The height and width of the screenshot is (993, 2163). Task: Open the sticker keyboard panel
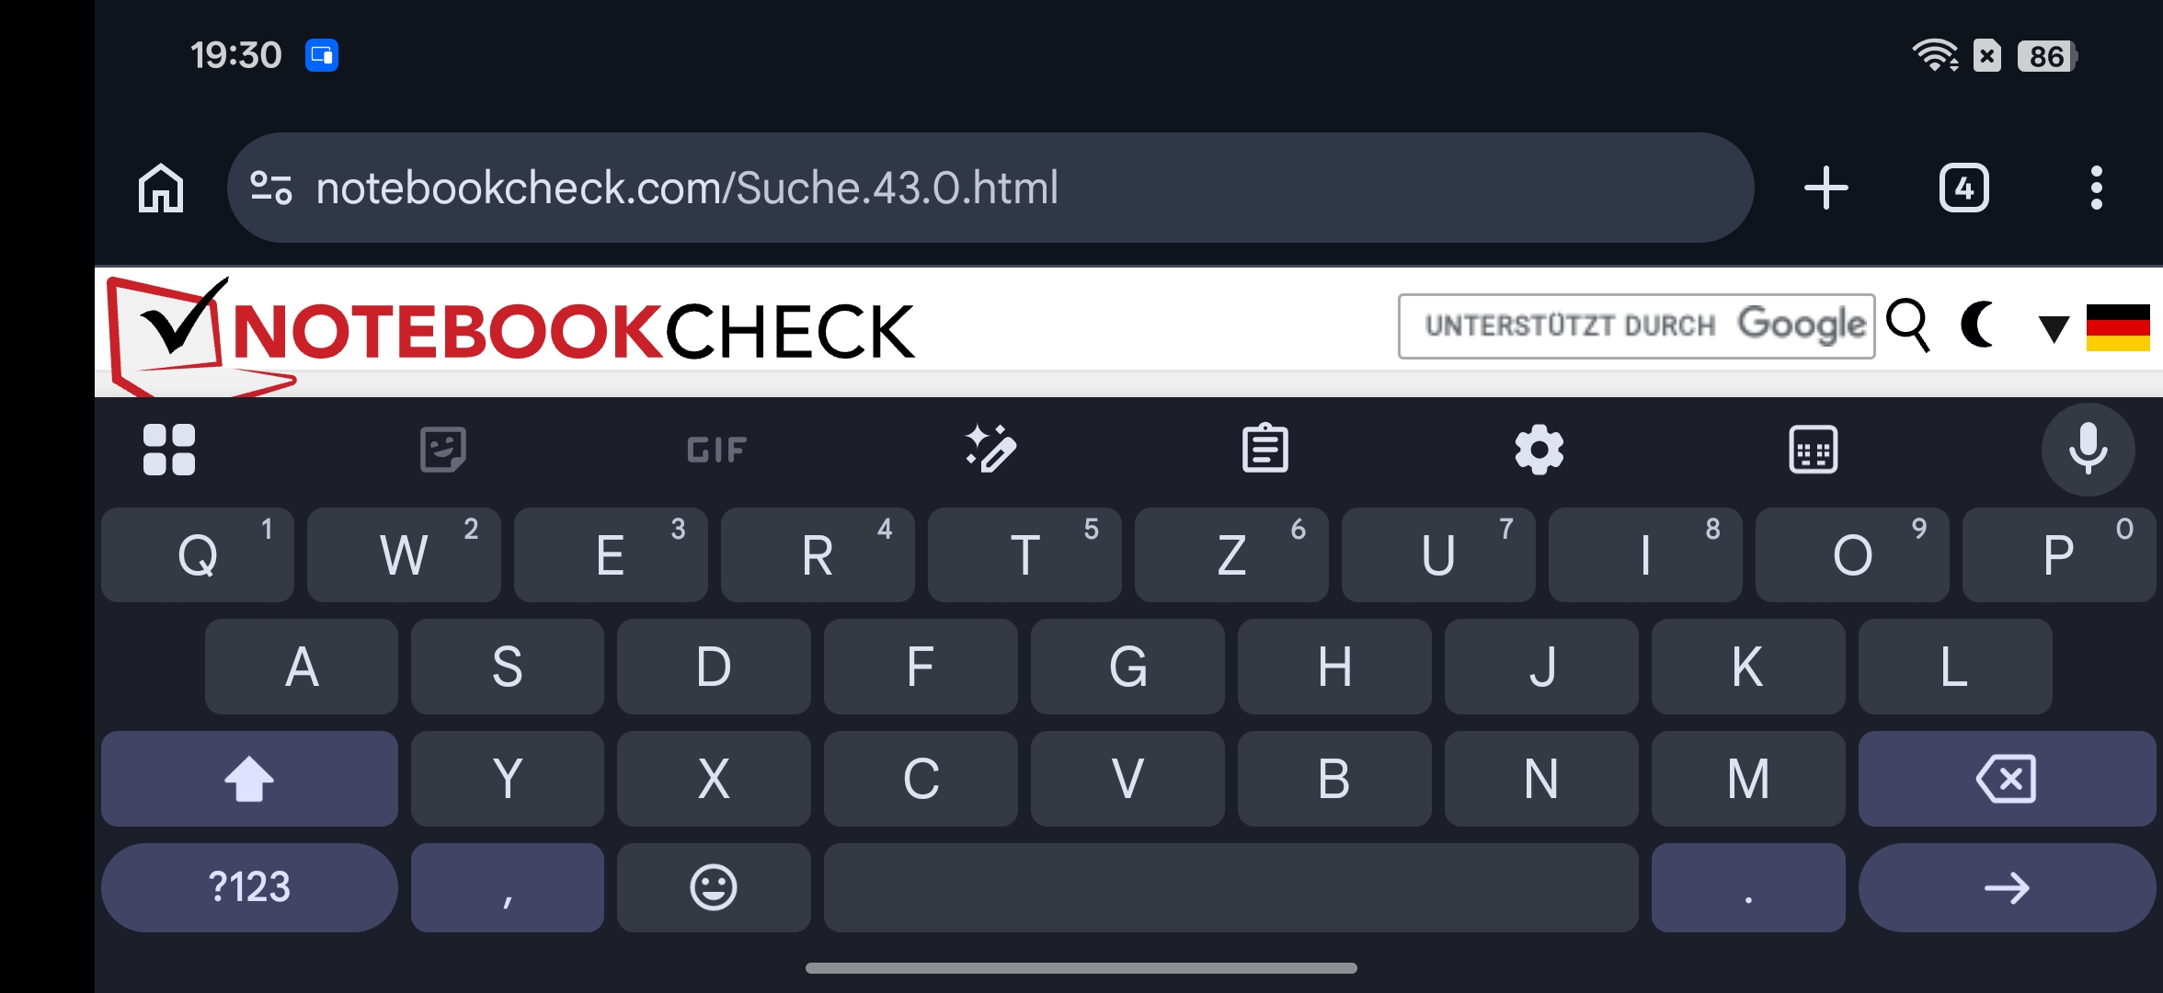(442, 450)
